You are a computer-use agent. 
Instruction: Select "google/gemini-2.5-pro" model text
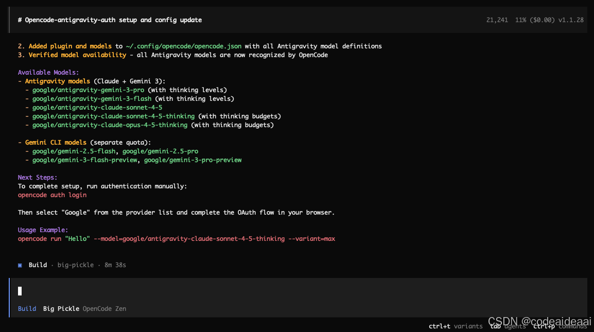(160, 151)
